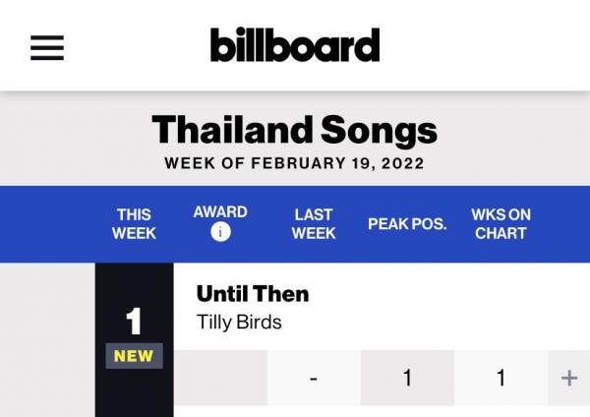590x417 pixels.
Task: Pick the Week of February 19, 2022 date
Action: click(295, 163)
